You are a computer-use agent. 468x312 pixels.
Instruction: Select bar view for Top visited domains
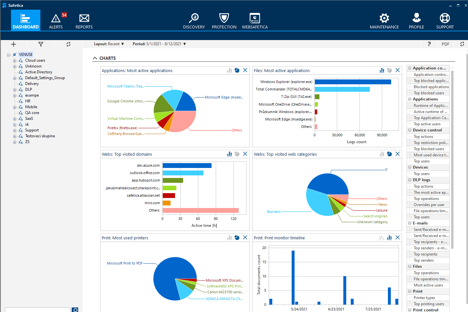pyautogui.click(x=230, y=154)
